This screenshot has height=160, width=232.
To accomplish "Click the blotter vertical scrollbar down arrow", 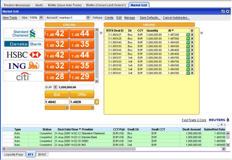I will coord(228,145).
